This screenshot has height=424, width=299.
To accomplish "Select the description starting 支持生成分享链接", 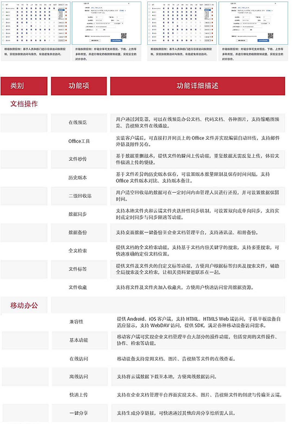I will pos(176,413).
